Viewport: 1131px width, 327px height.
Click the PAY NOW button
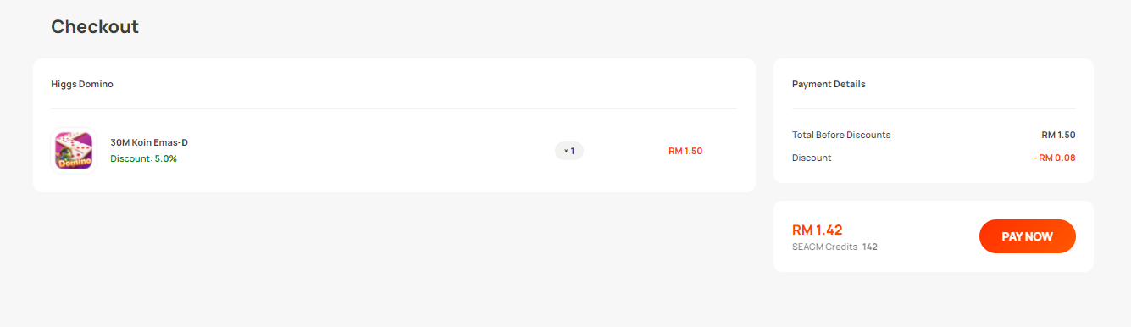pos(1027,236)
